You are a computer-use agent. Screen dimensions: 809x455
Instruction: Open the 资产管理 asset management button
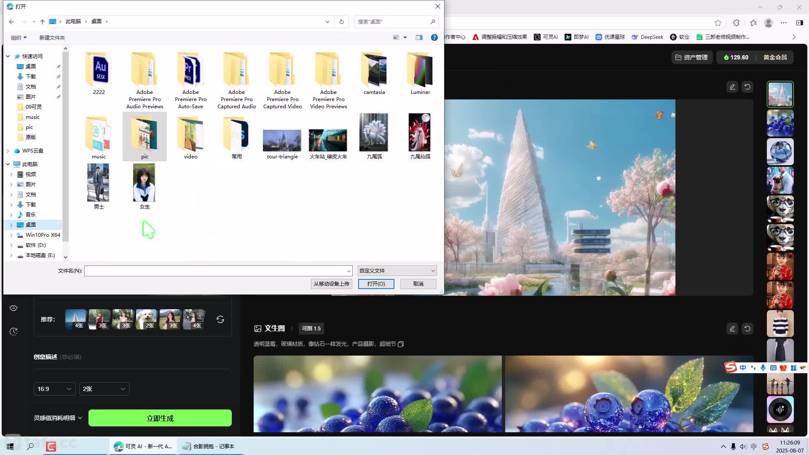click(x=691, y=57)
